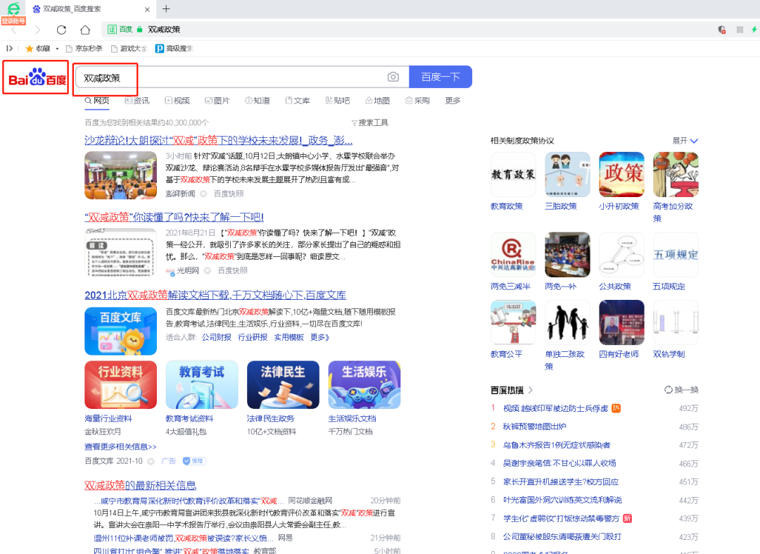The height and width of the screenshot is (554, 760).
Task: Click the grid icon beside the shield
Action: (740, 30)
